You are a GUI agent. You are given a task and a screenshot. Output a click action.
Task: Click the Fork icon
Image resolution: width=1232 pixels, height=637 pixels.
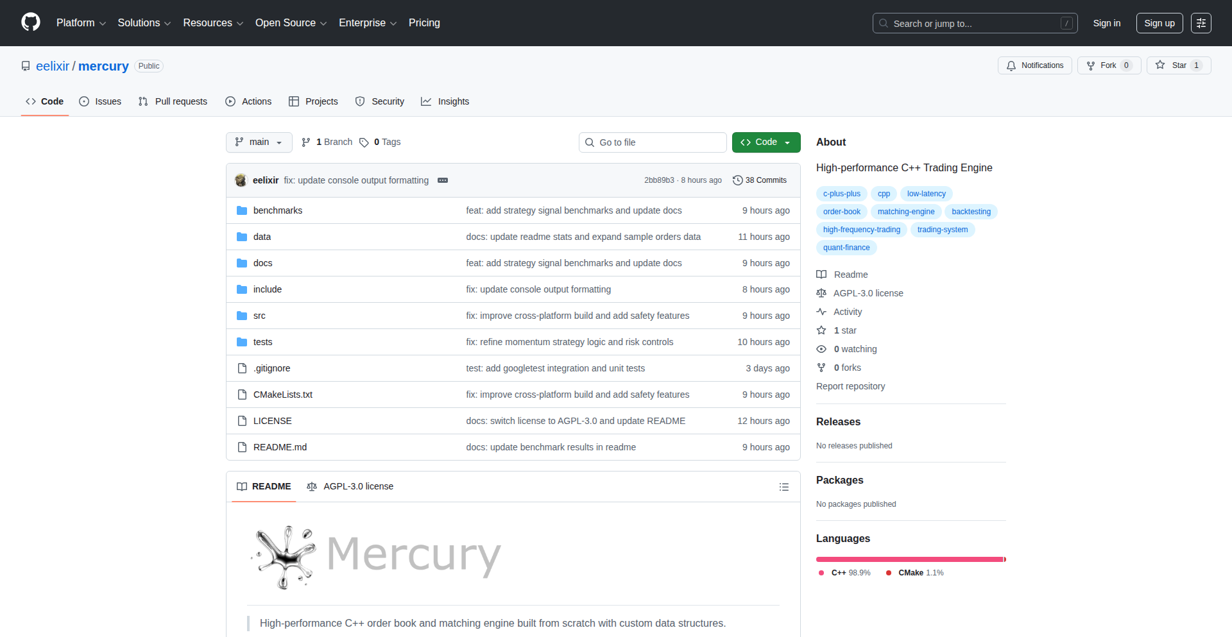(1091, 65)
